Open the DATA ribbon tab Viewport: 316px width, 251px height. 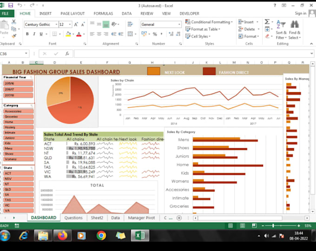(126, 13)
